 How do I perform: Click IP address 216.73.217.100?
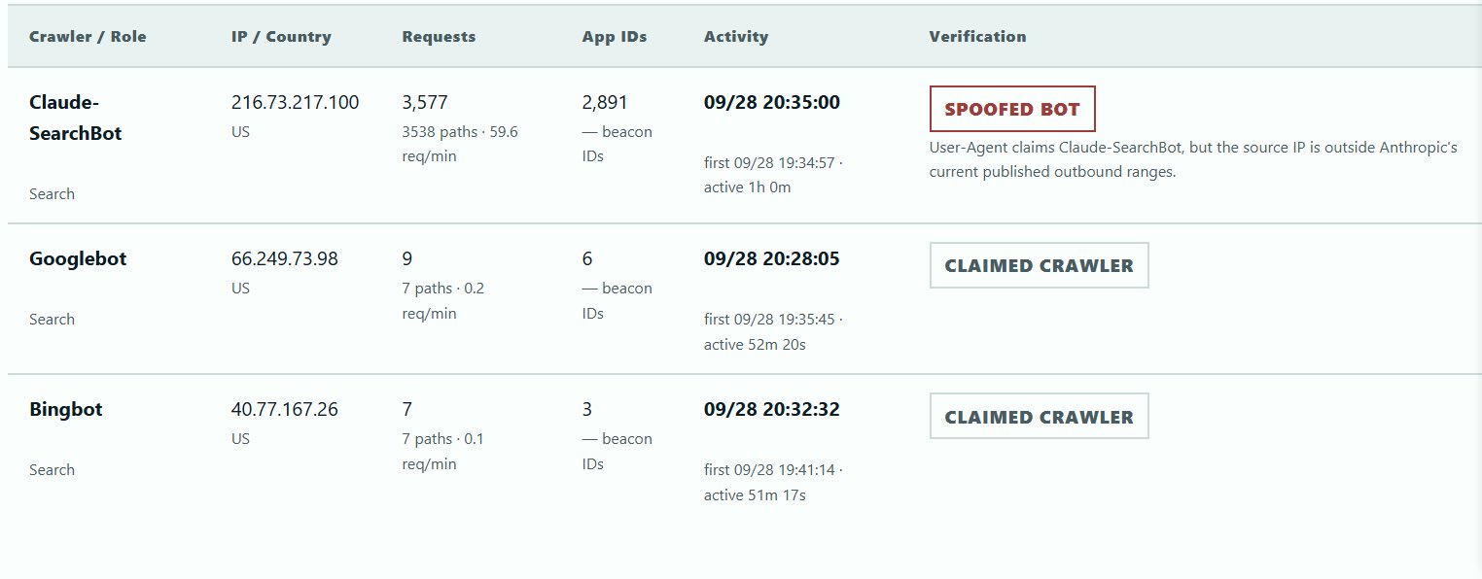coord(295,102)
